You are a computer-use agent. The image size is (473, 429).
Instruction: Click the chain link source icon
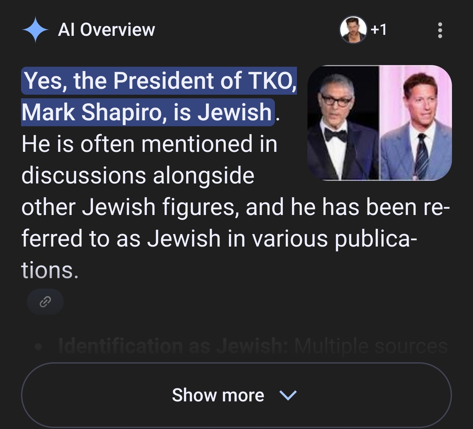(x=45, y=301)
